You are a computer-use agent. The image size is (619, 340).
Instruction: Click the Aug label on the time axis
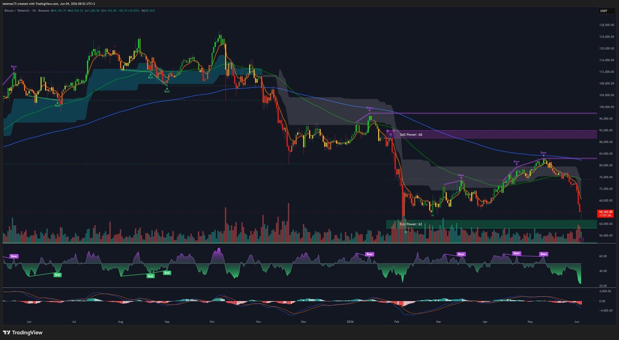[120, 322]
